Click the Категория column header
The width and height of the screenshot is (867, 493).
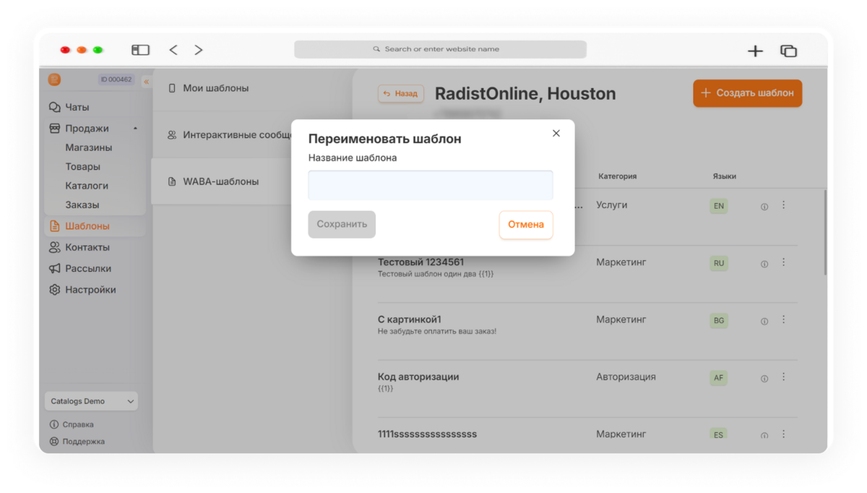pyautogui.click(x=617, y=176)
